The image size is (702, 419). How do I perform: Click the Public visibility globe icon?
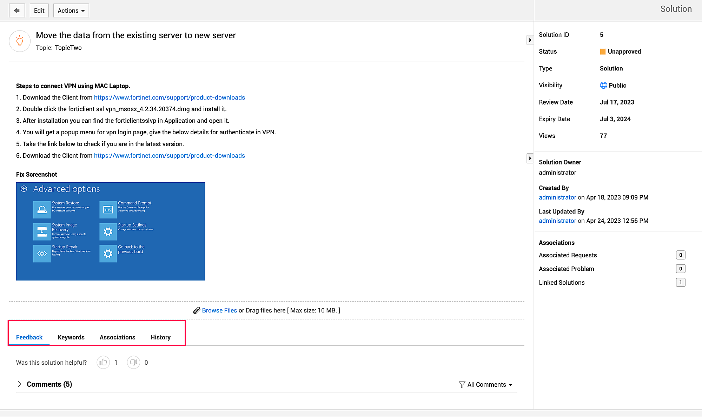click(603, 85)
